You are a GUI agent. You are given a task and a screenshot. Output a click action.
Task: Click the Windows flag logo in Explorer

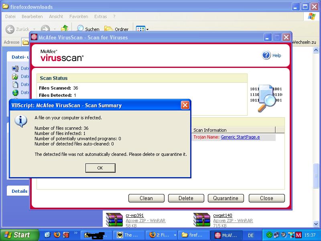[312, 16]
